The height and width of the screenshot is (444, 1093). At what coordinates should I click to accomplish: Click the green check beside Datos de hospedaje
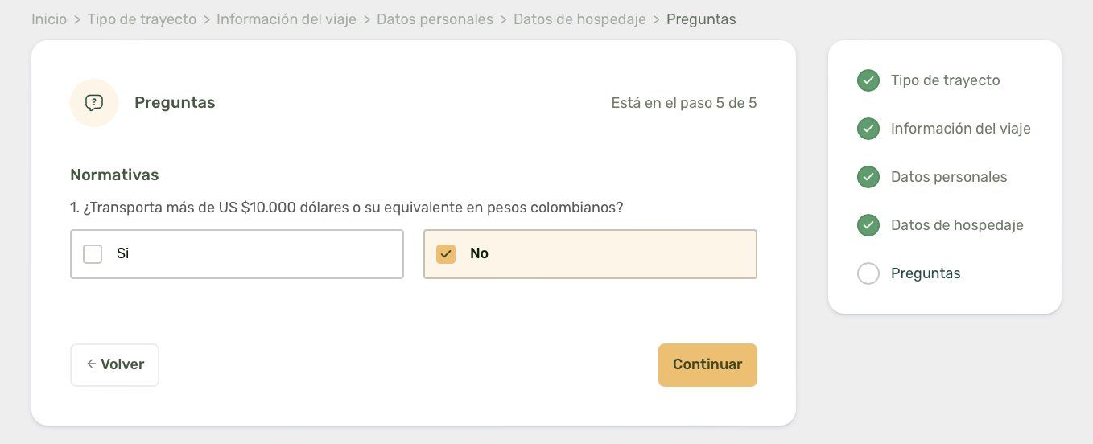click(x=868, y=225)
